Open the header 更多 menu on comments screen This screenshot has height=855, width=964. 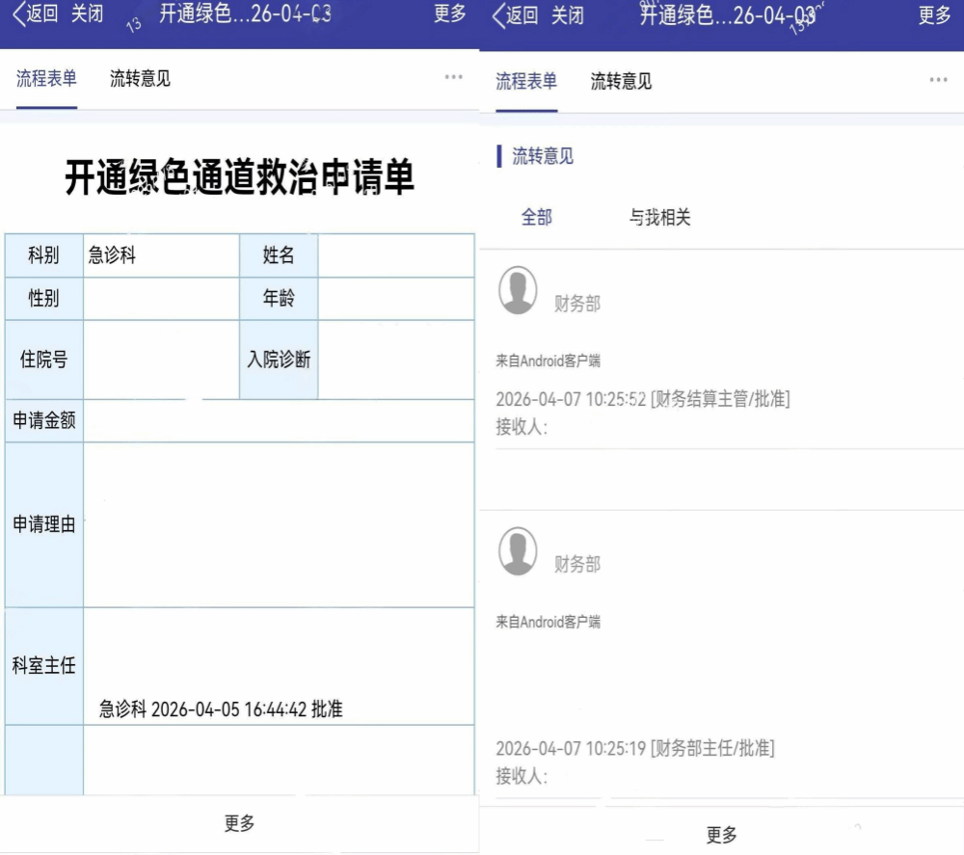(934, 15)
